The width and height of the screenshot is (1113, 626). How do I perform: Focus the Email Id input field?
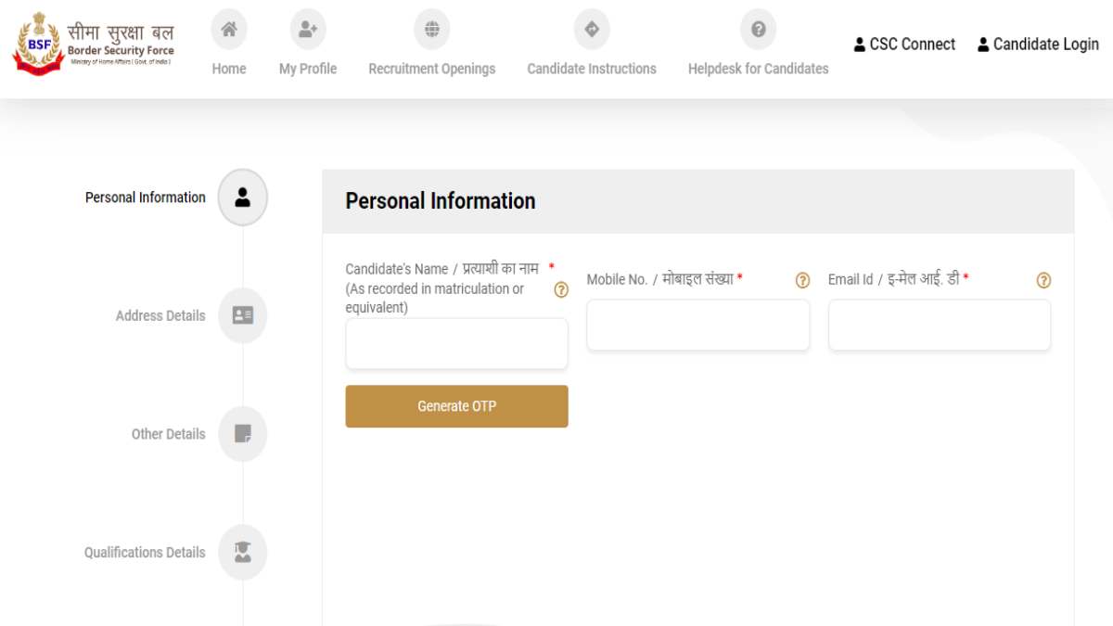point(939,326)
